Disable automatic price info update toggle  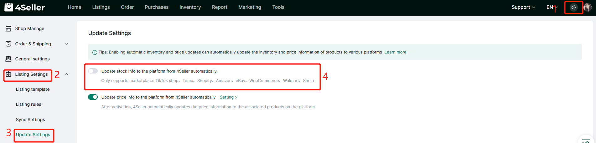(x=93, y=97)
